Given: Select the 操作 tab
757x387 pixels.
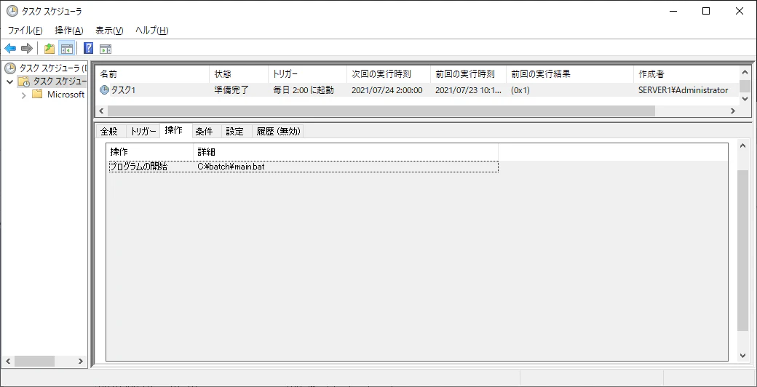Looking at the screenshot, I should [174, 130].
